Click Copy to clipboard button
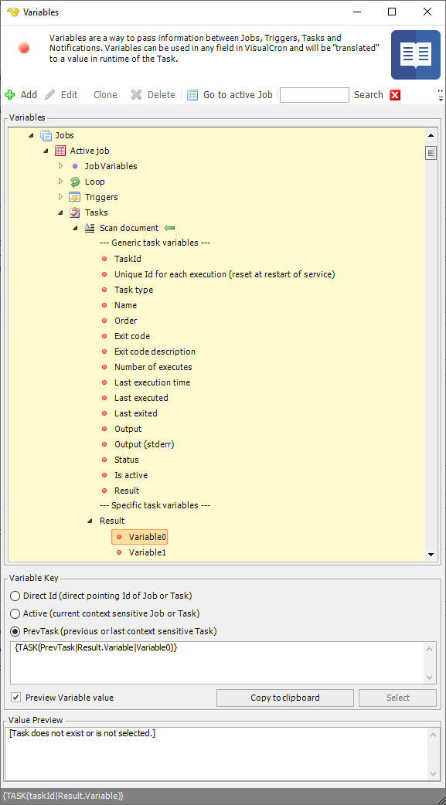Viewport: 446px width, 805px height. point(285,698)
